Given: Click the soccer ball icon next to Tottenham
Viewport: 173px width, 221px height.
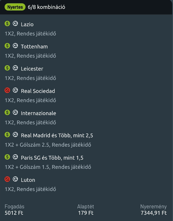Looking at the screenshot, I should 15,46.
